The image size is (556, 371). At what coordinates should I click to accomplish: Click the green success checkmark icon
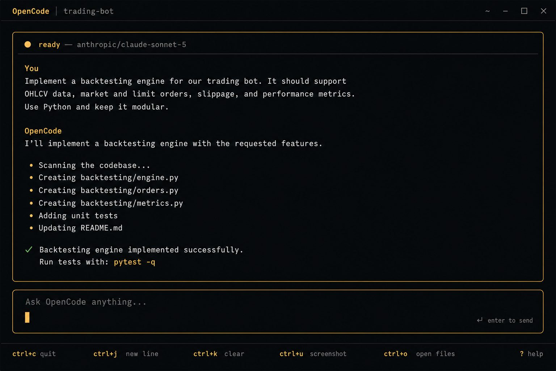pyautogui.click(x=29, y=250)
